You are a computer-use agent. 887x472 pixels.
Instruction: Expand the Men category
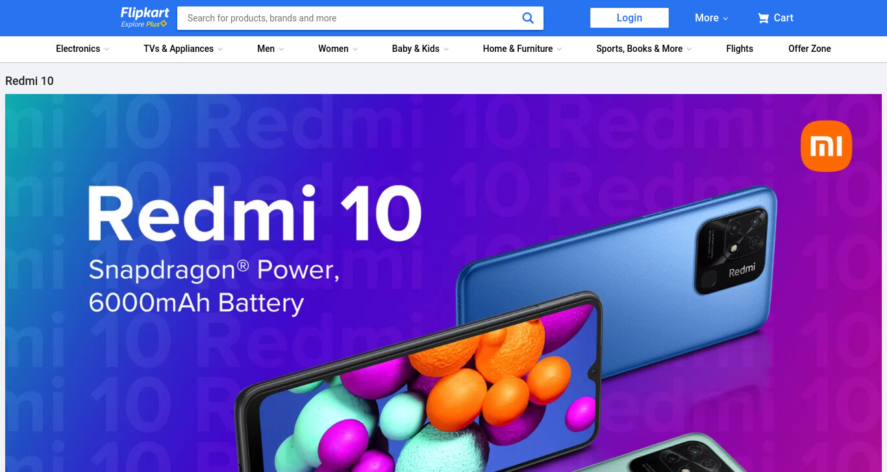tap(271, 49)
